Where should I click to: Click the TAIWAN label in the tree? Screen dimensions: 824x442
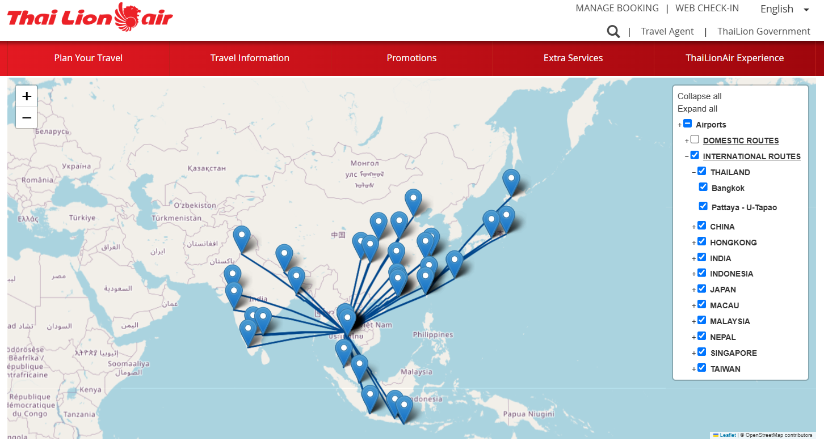pyautogui.click(x=725, y=369)
